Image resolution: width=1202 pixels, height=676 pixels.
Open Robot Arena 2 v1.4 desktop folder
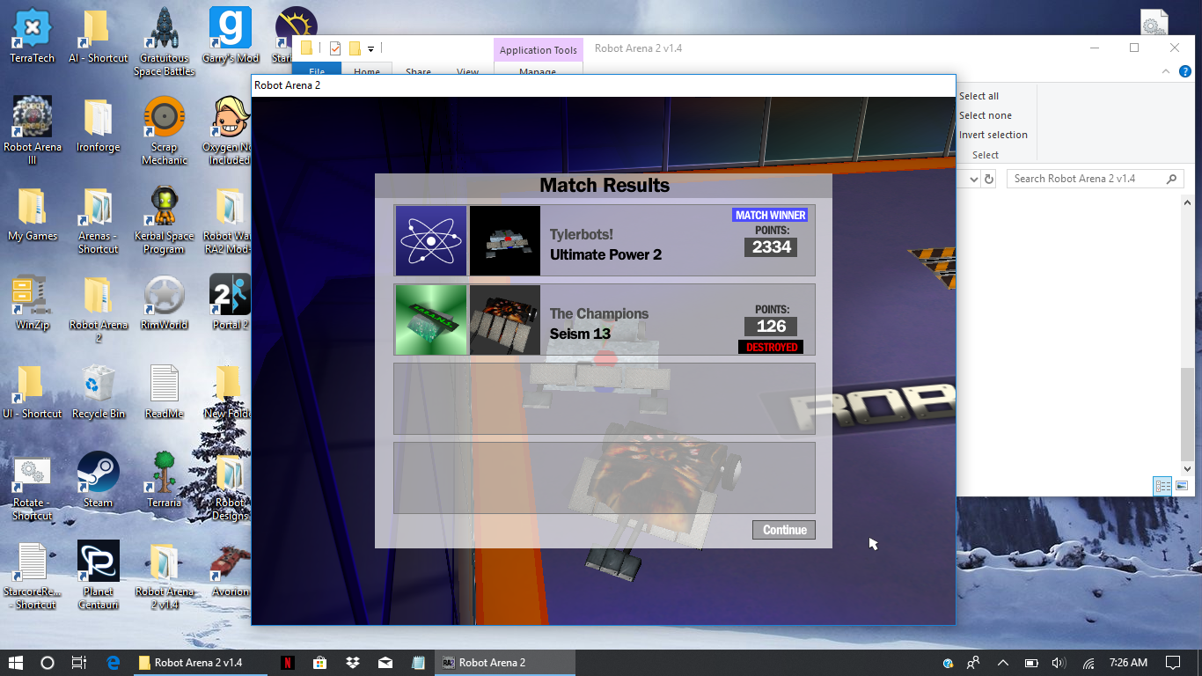(x=164, y=575)
